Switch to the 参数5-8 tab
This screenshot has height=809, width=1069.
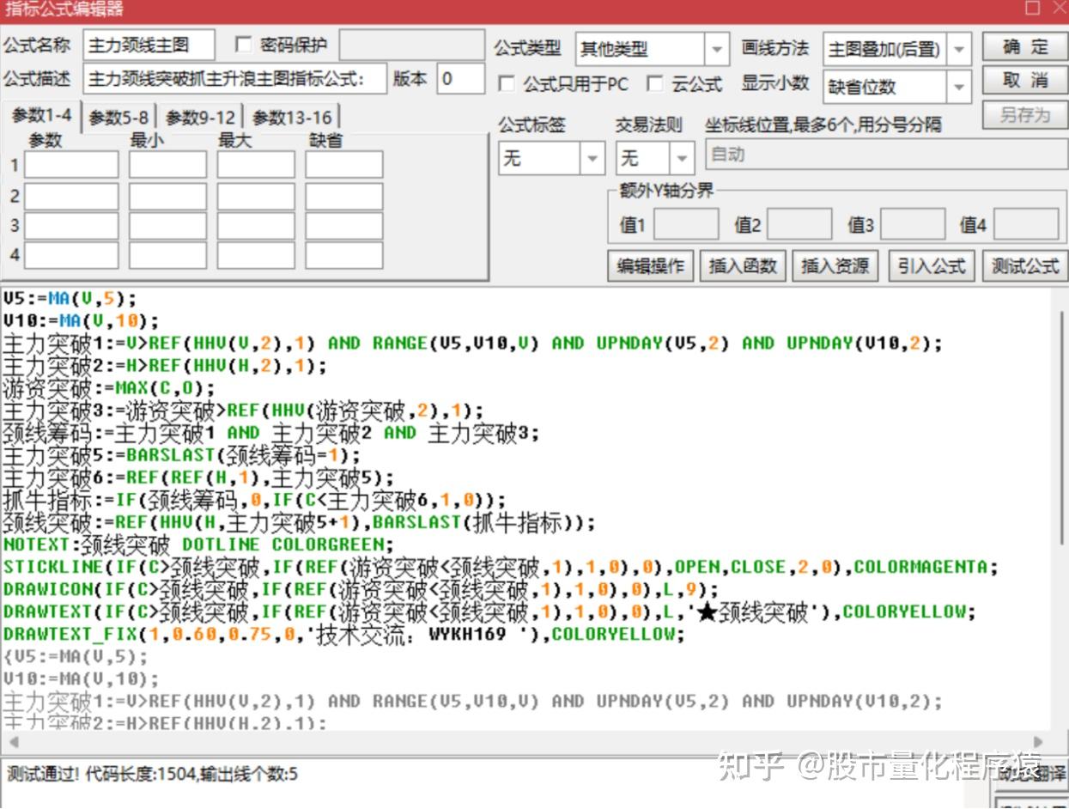(119, 118)
